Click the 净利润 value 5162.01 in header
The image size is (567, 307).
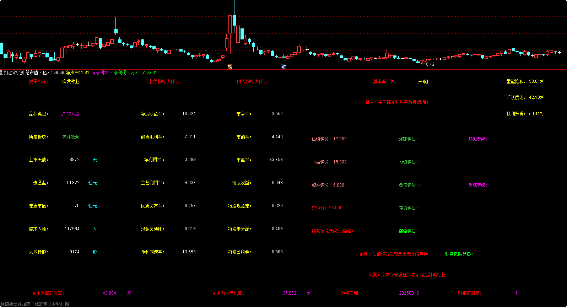point(149,72)
